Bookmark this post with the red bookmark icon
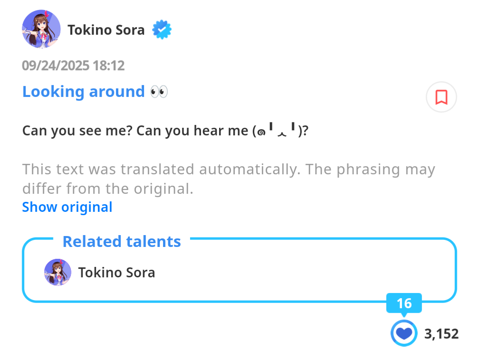Image resolution: width=479 pixels, height=360 pixels. click(441, 97)
